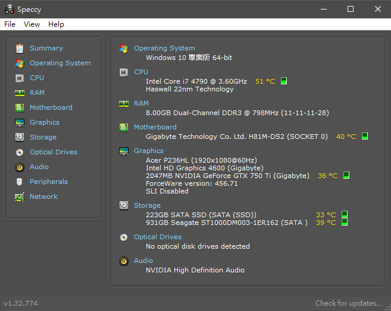391x311 pixels.
Task: Click Check for updates link
Action: 348,303
